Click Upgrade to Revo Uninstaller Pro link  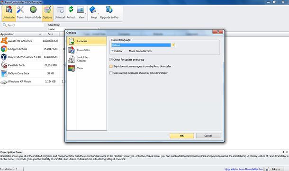[244, 169]
